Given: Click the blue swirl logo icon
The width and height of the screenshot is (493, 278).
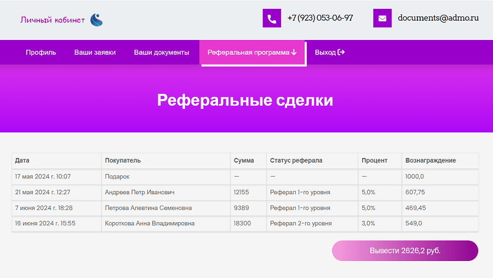Looking at the screenshot, I should pos(96,20).
